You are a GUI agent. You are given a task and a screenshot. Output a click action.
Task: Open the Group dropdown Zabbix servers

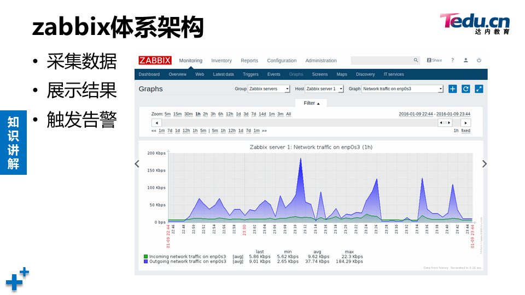coord(269,88)
